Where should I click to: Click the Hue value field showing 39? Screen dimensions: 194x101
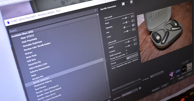click(133, 25)
